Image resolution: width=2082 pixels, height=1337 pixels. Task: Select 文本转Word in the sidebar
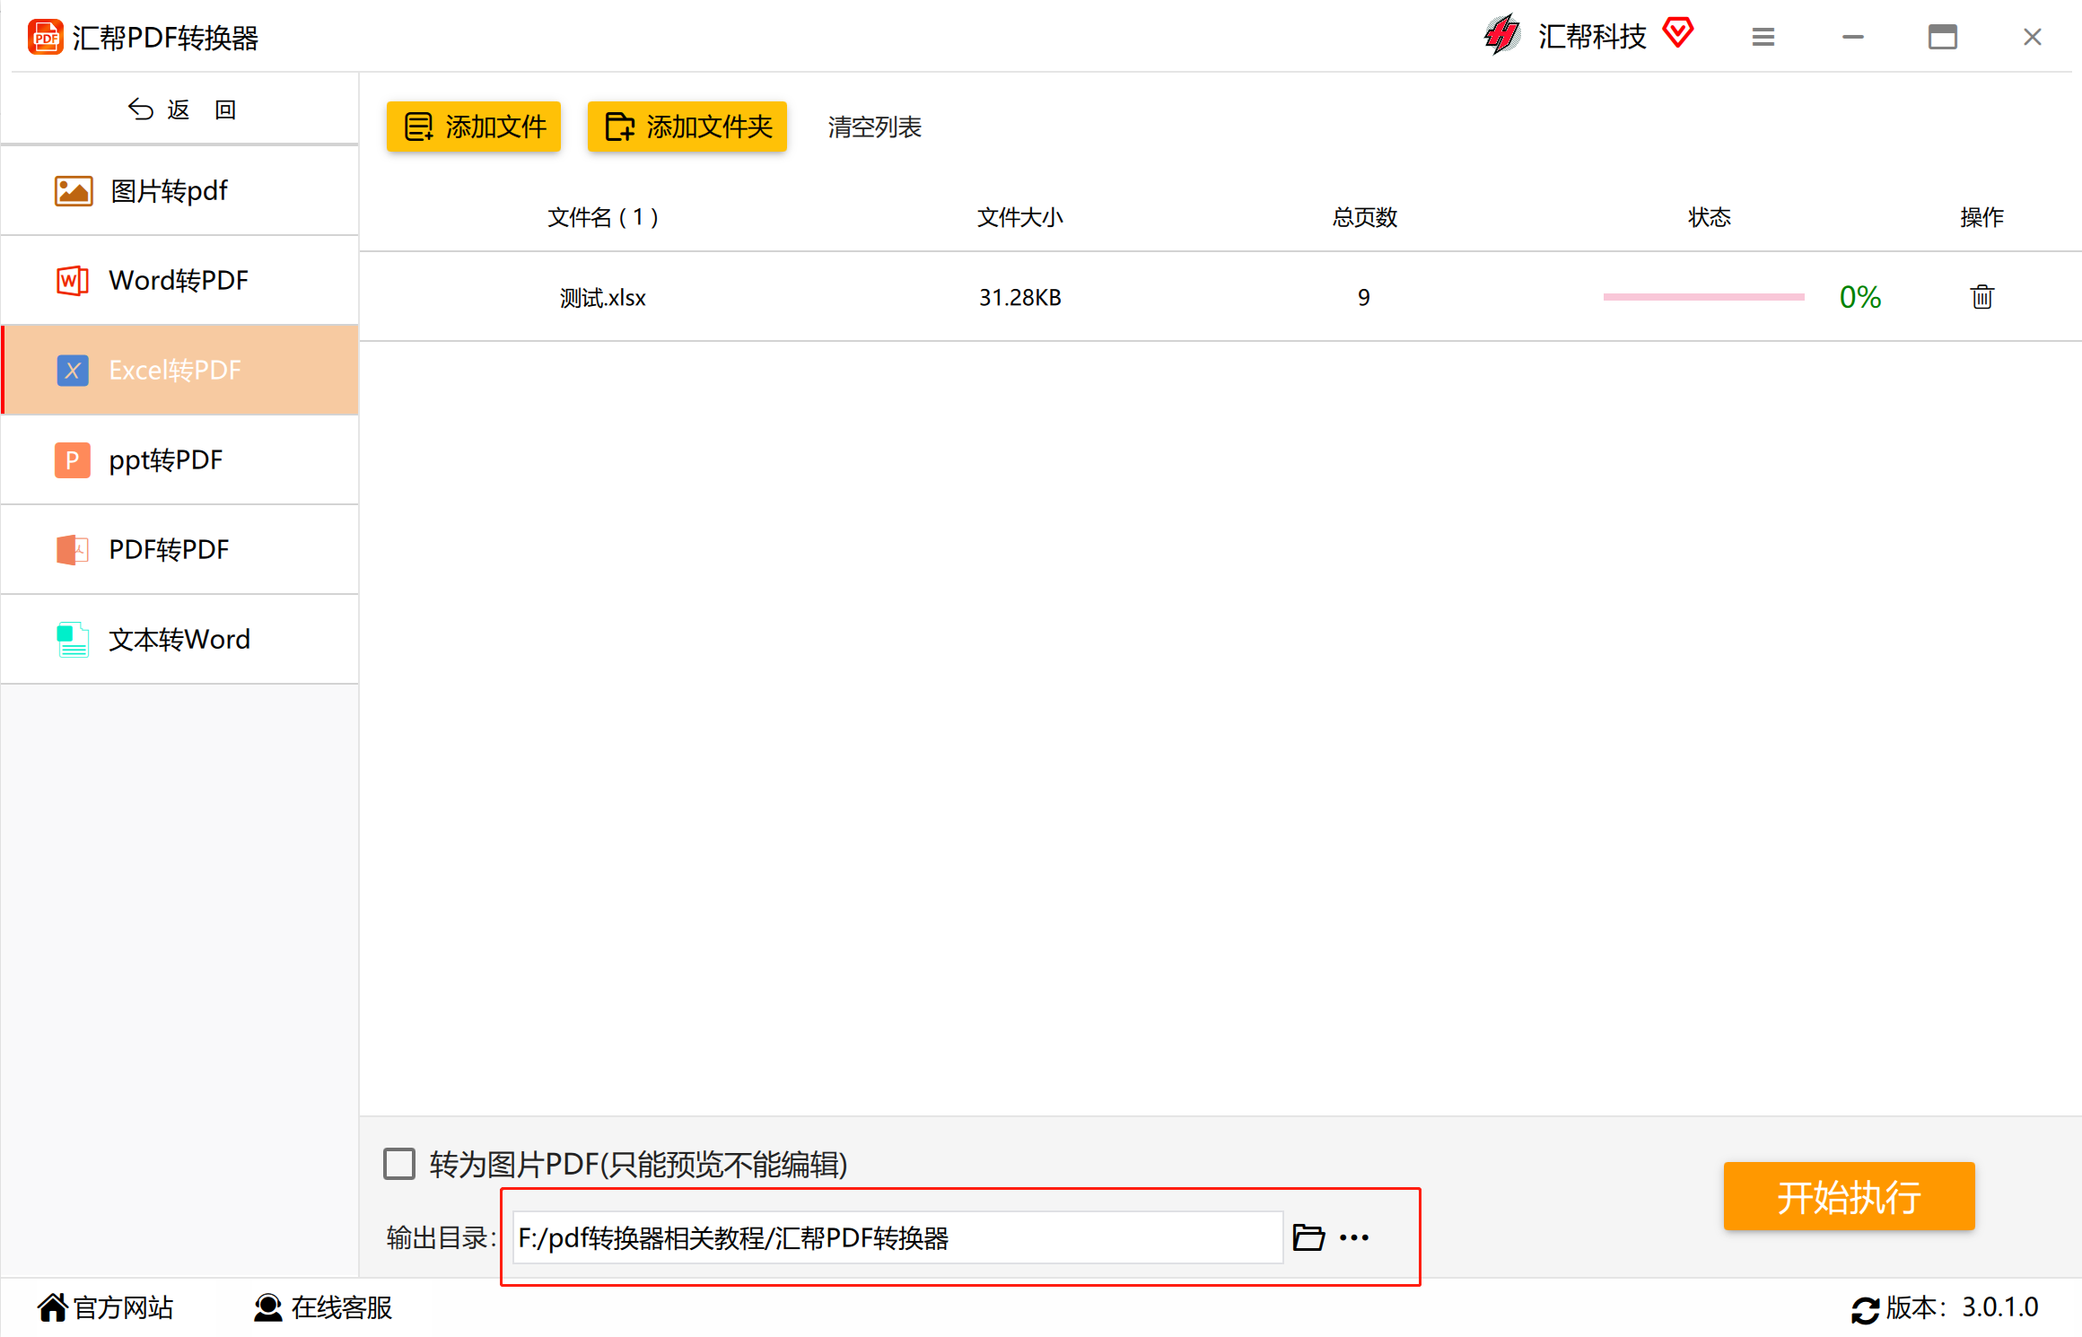pos(180,640)
